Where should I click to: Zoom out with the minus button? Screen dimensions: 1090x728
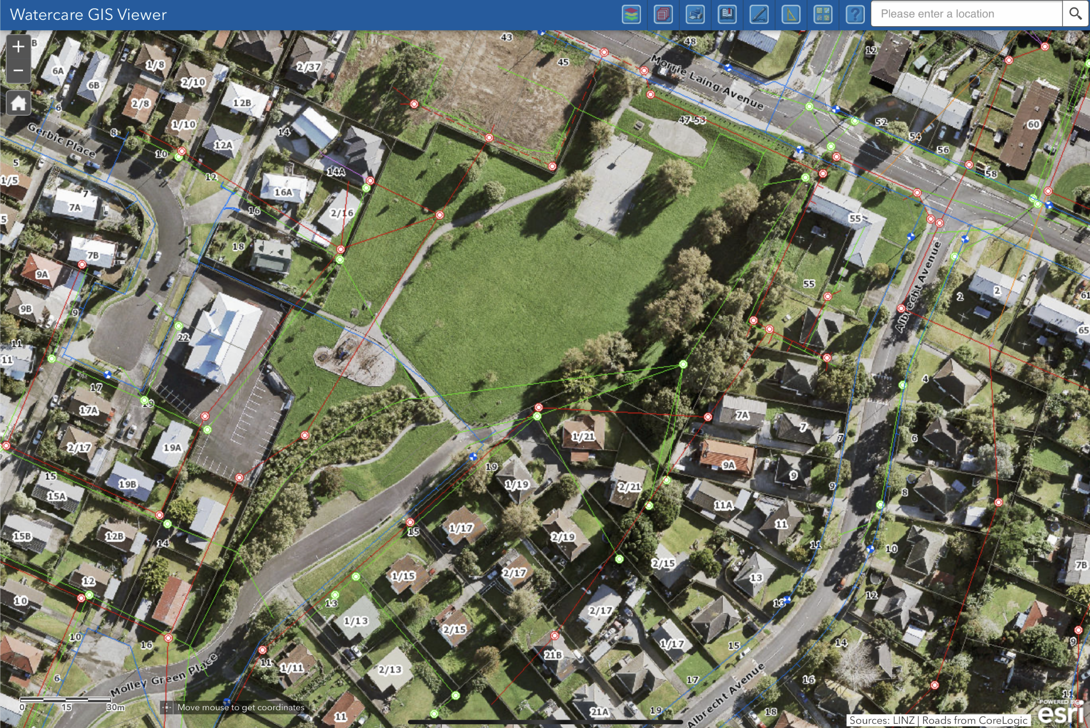click(18, 71)
